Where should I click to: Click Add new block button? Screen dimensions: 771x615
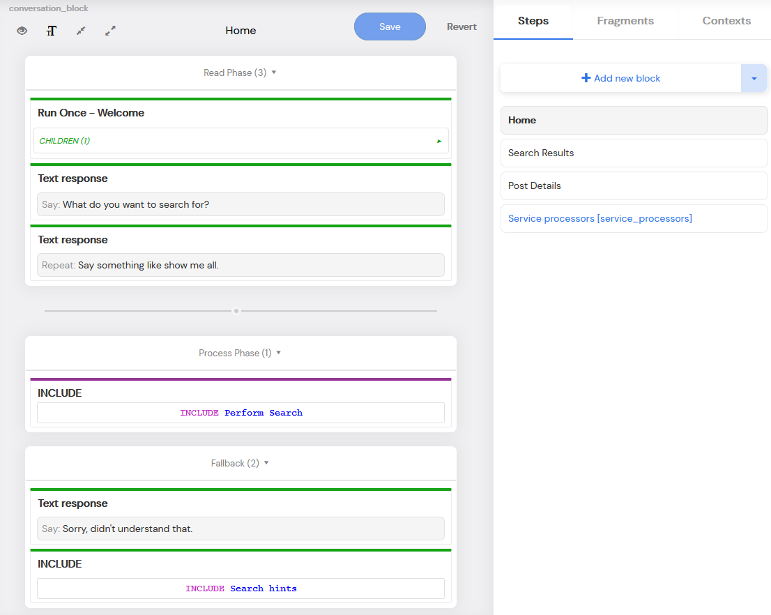(x=620, y=78)
